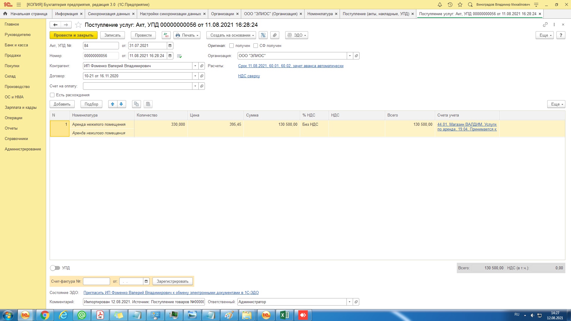Open Зарплата и кадры section

click(x=21, y=108)
